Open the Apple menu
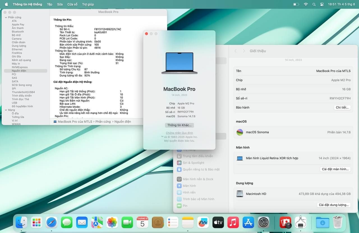 [6, 4]
